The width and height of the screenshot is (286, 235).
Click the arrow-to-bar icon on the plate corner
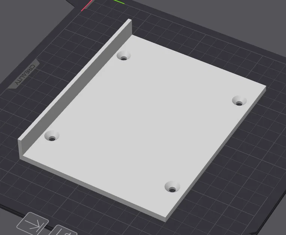pos(33,224)
